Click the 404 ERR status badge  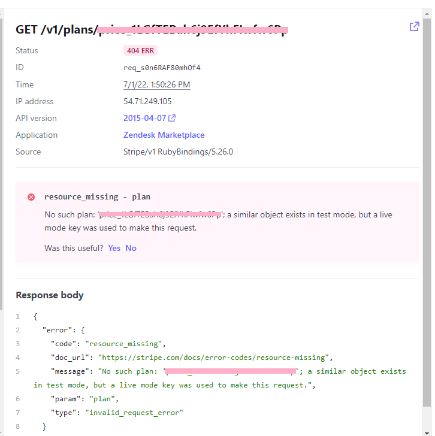(140, 51)
